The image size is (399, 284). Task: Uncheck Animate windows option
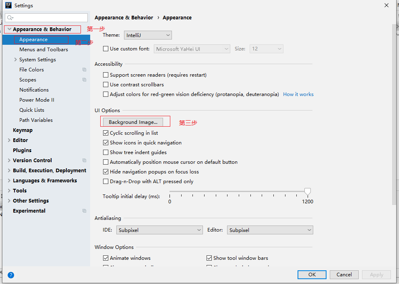click(105, 258)
